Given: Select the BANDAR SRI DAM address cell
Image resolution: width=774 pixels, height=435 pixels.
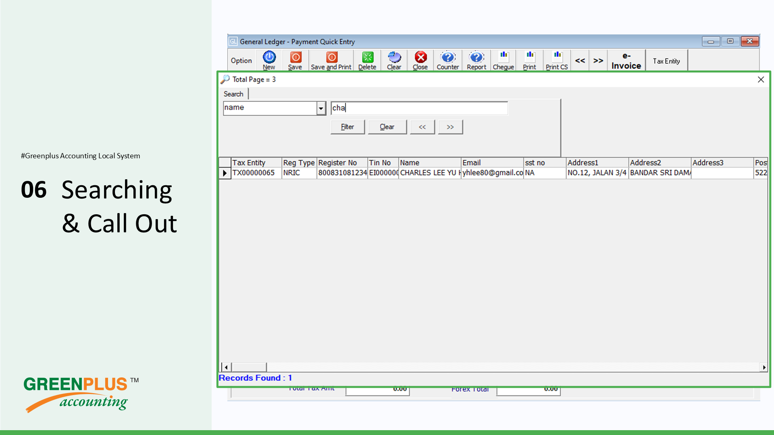Looking at the screenshot, I should pos(660,173).
